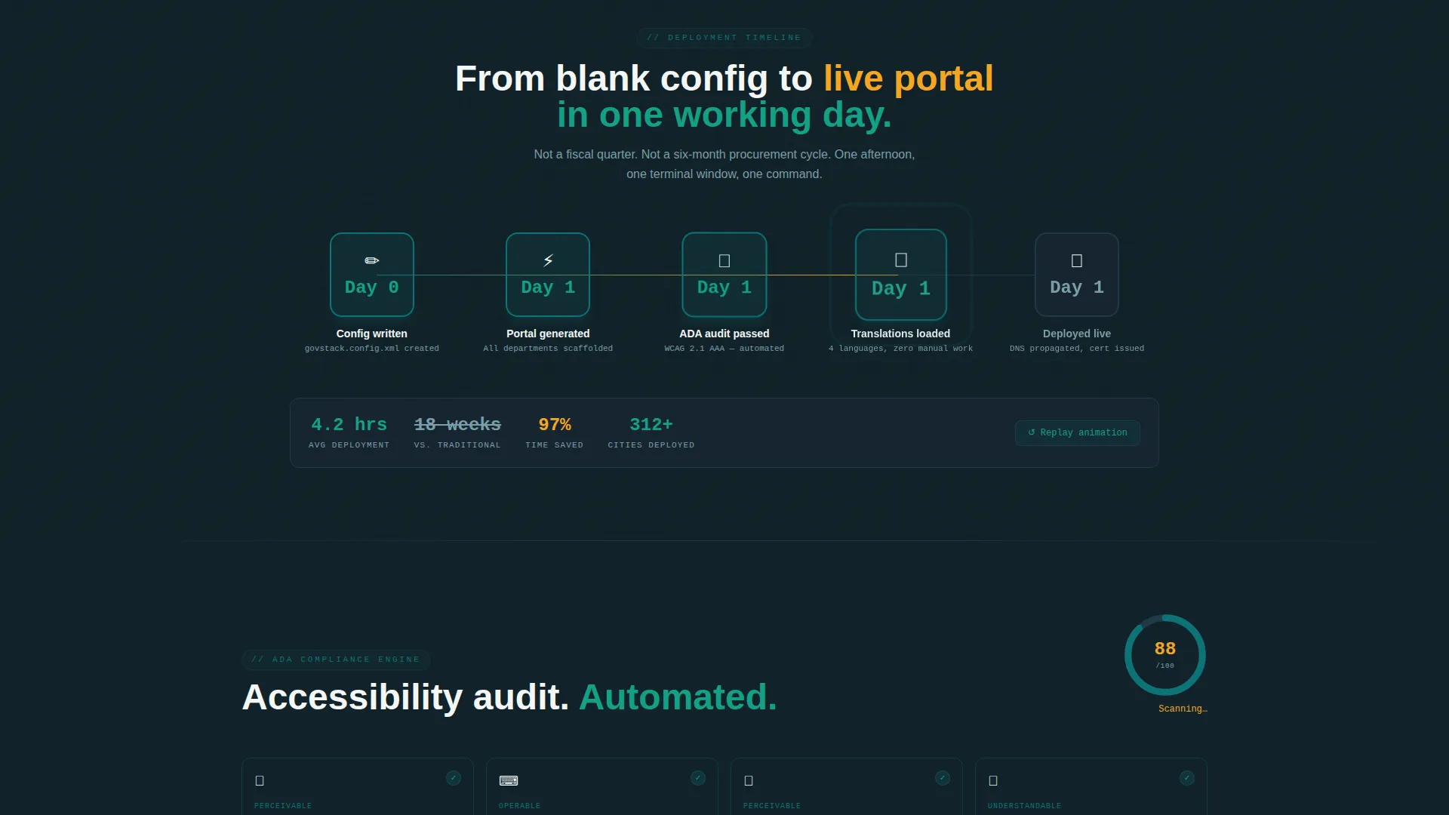Click the icon in Translations loaded card
The image size is (1449, 815).
900,260
